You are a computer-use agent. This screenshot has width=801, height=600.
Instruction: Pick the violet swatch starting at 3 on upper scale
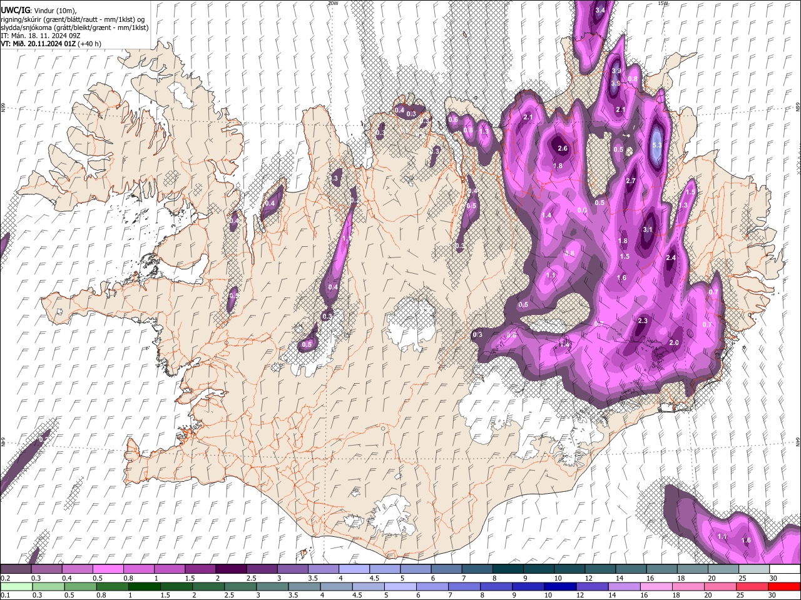coord(293,569)
